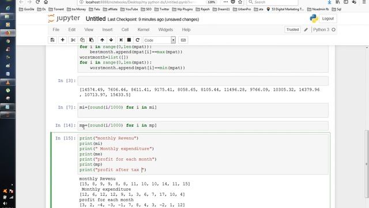Click the browser address bar
Image resolution: width=369 pixels, height=208 pixels.
[141, 2]
